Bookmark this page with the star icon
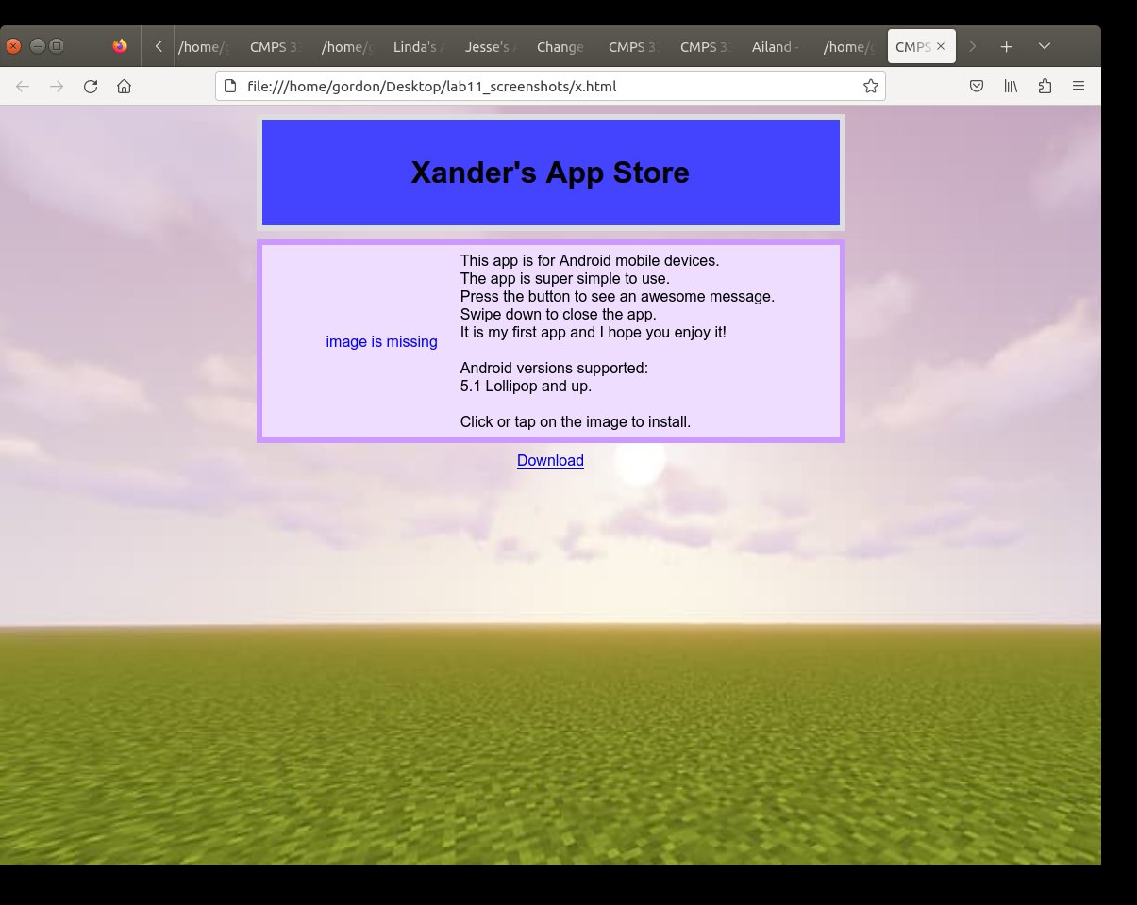The image size is (1137, 905). [870, 87]
